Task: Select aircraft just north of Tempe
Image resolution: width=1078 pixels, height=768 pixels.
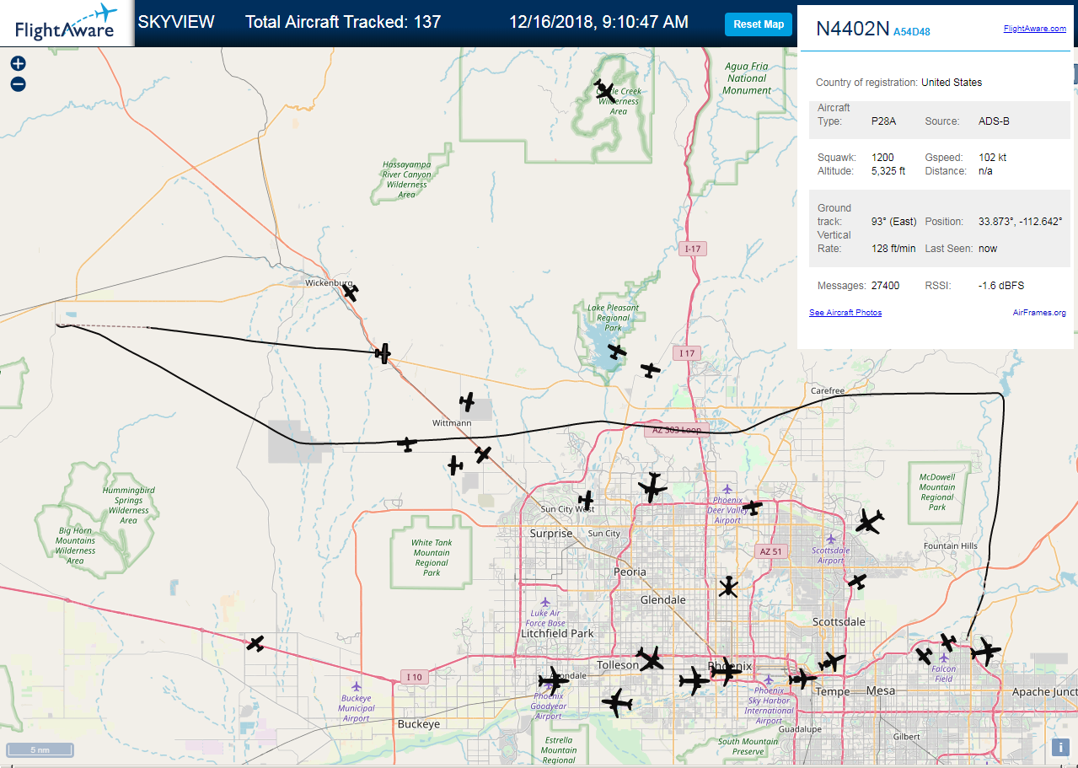Action: coord(832,662)
